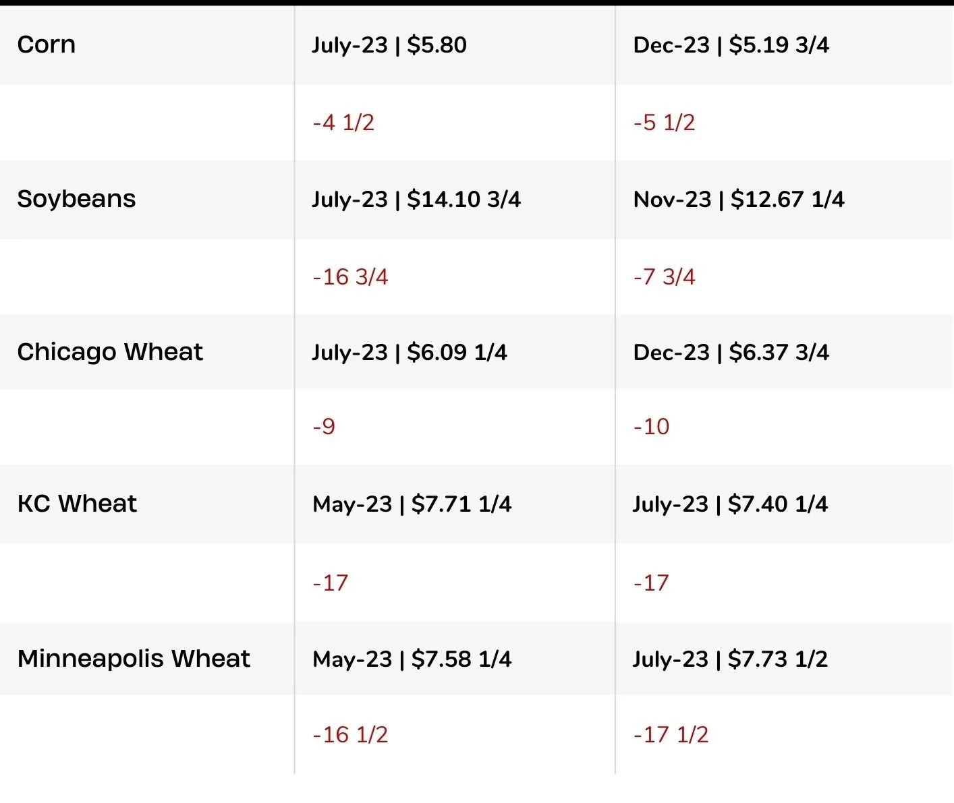Click Corn July-23 $5.80 price
Viewport: 954px width, 803px height.
[x=389, y=45]
